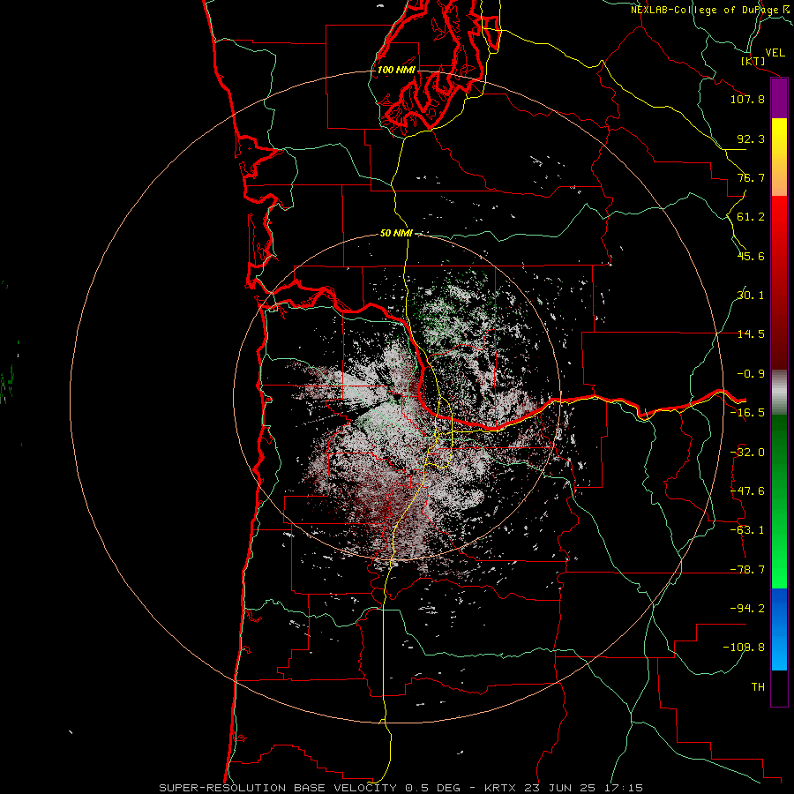Click the 100 NMI range ring label
Viewport: 794px width, 794px height.
(396, 70)
